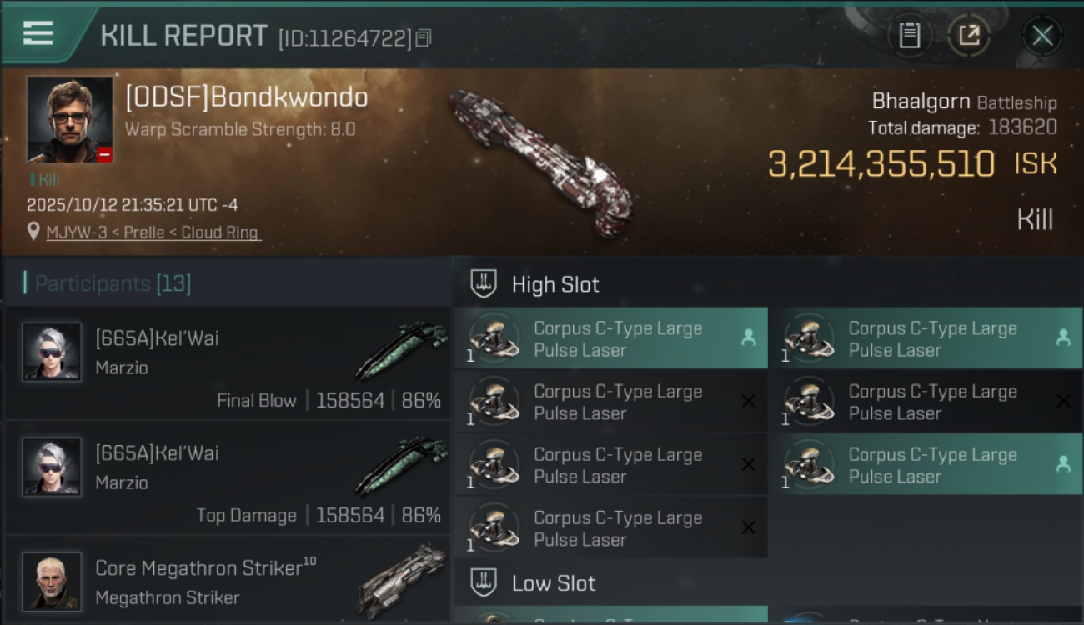1084x625 pixels.
Task: Copy the kill report ID
Action: (423, 37)
